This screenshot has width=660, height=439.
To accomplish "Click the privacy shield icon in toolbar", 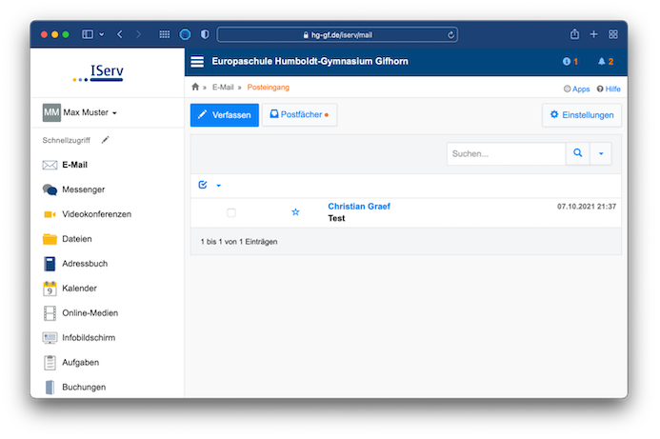I will pos(205,34).
